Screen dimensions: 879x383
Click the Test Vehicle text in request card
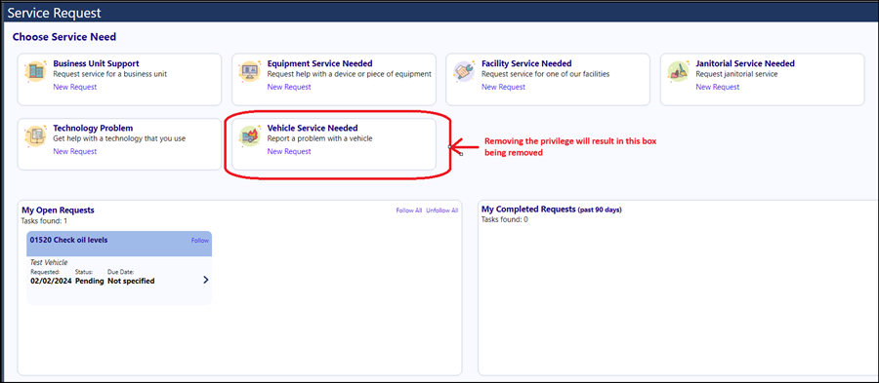49,262
